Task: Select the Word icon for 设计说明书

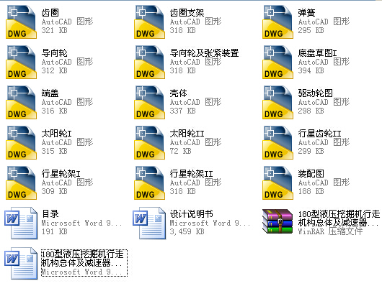Action: click(x=149, y=223)
